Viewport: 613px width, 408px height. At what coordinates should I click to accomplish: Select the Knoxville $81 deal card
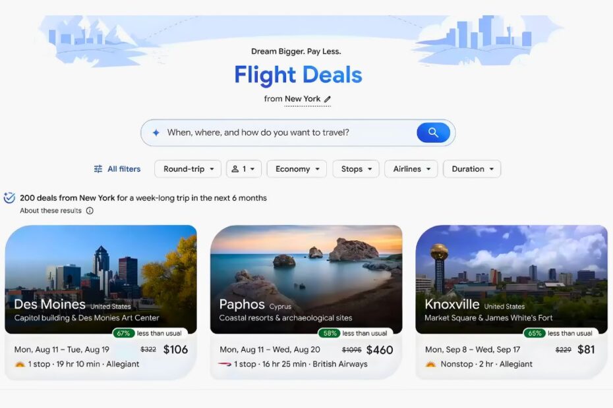pyautogui.click(x=511, y=302)
